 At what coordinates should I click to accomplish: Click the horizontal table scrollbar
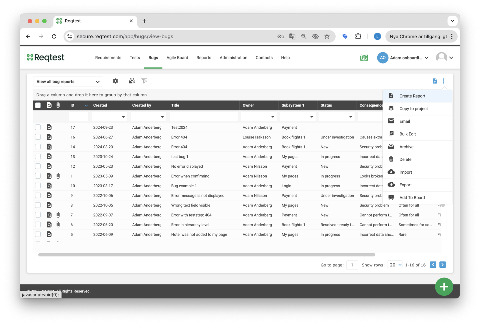coord(207,255)
